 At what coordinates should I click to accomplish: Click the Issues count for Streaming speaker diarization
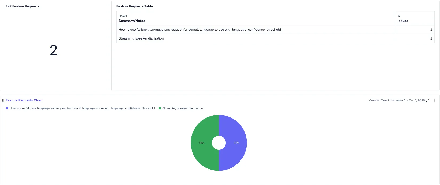click(x=431, y=38)
